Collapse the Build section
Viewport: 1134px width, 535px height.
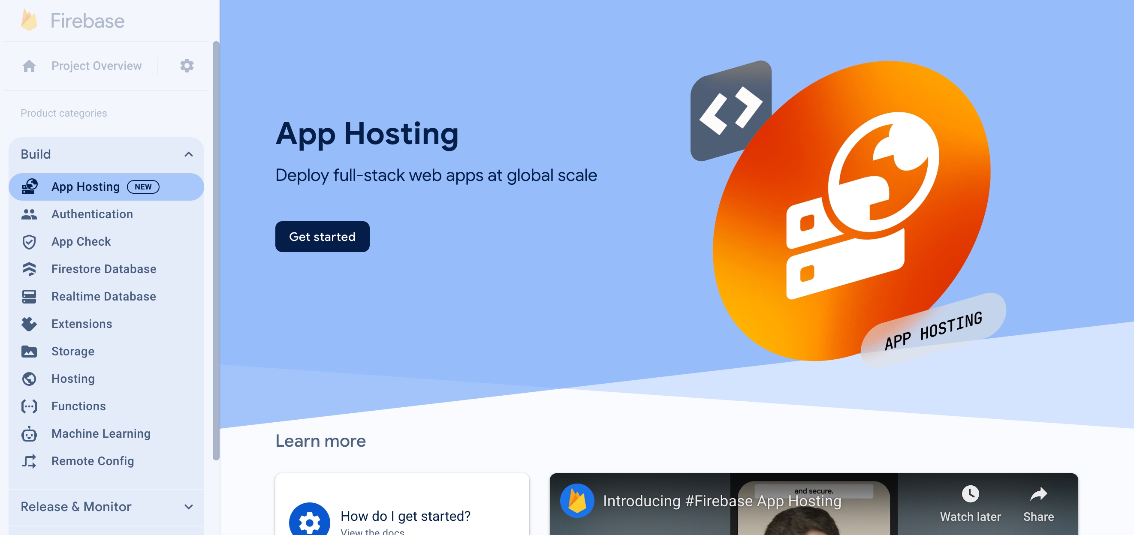[x=189, y=153]
